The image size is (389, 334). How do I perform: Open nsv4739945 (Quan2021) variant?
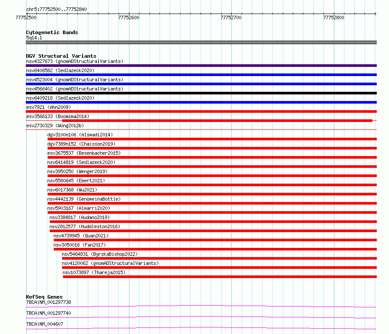[x=81, y=236]
